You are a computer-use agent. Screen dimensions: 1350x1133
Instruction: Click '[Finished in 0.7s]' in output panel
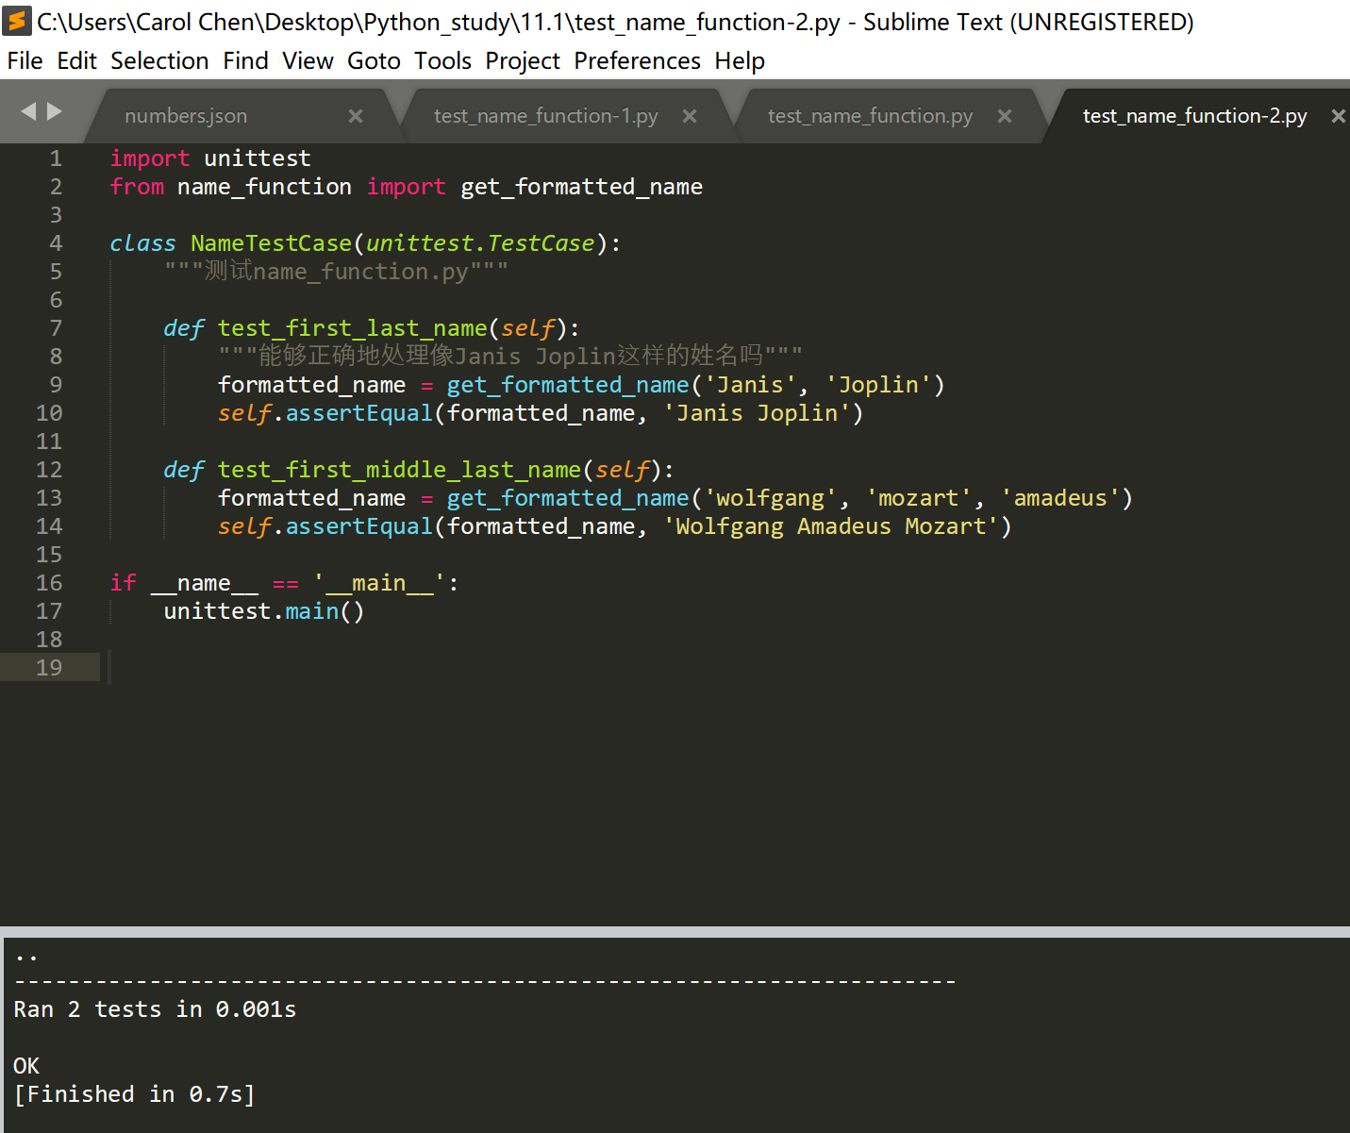click(x=135, y=1094)
